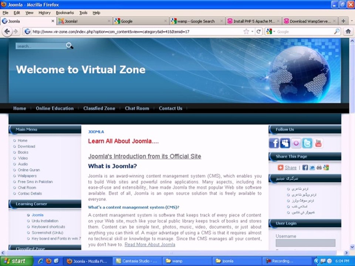Viewport: 355px width, 266px height.
Task: Go to Classfied Zone in navigation bar
Action: pos(99,108)
